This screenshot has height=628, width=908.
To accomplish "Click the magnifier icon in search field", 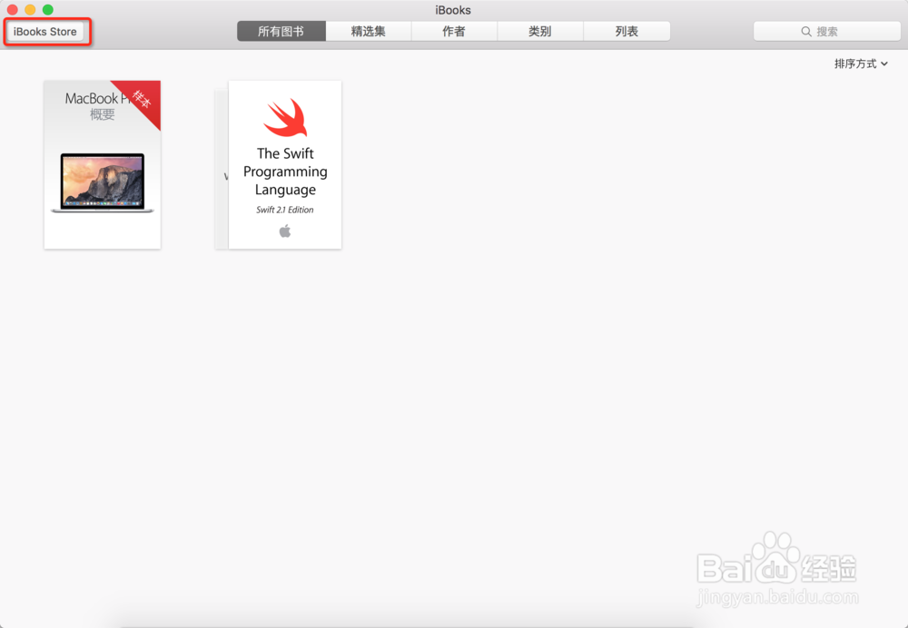I will pos(806,31).
